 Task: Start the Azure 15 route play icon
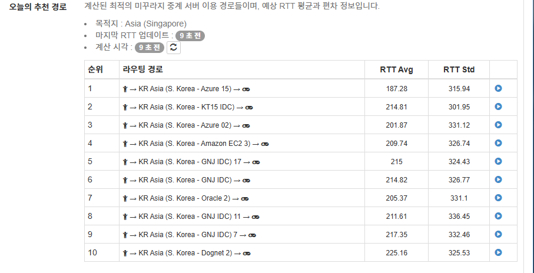pyautogui.click(x=498, y=88)
